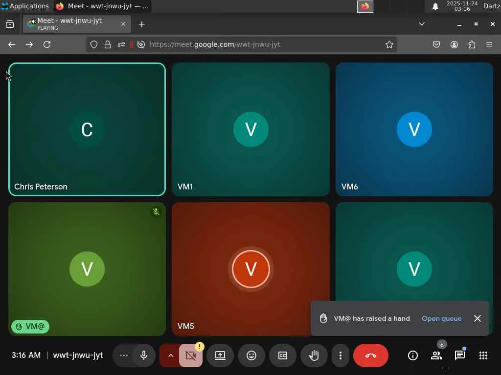
Task: Click red microphone sharing indicator in address bar
Action: click(131, 44)
